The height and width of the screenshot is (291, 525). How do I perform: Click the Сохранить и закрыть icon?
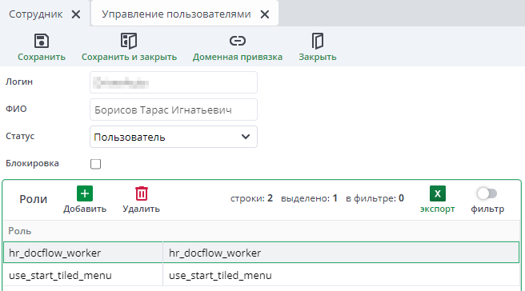point(129,41)
